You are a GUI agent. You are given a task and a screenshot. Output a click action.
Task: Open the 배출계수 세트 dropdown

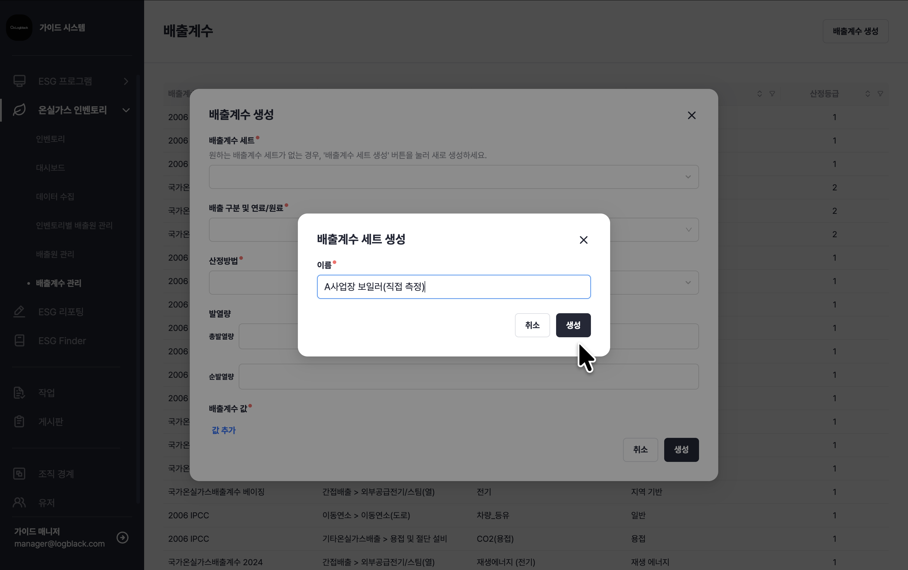[x=453, y=177]
